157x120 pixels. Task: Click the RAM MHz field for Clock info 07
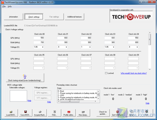pyautogui.click(x=86, y=63)
